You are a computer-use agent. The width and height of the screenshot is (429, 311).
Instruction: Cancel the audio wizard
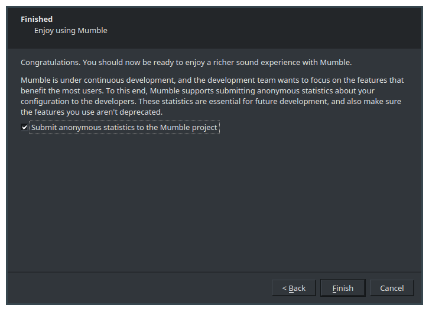pos(392,288)
